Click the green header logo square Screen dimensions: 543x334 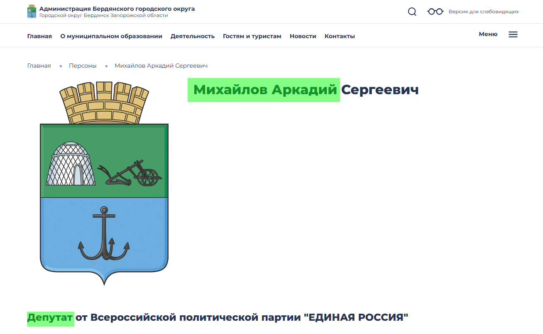pyautogui.click(x=31, y=11)
